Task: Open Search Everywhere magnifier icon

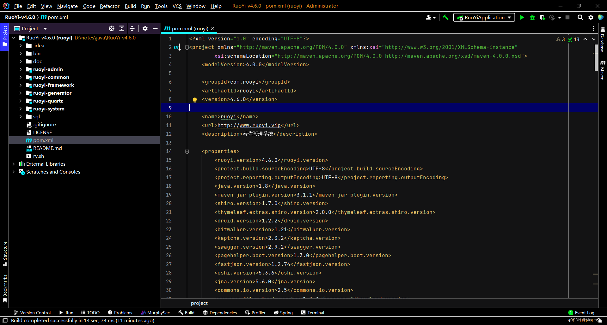Action: pyautogui.click(x=580, y=17)
